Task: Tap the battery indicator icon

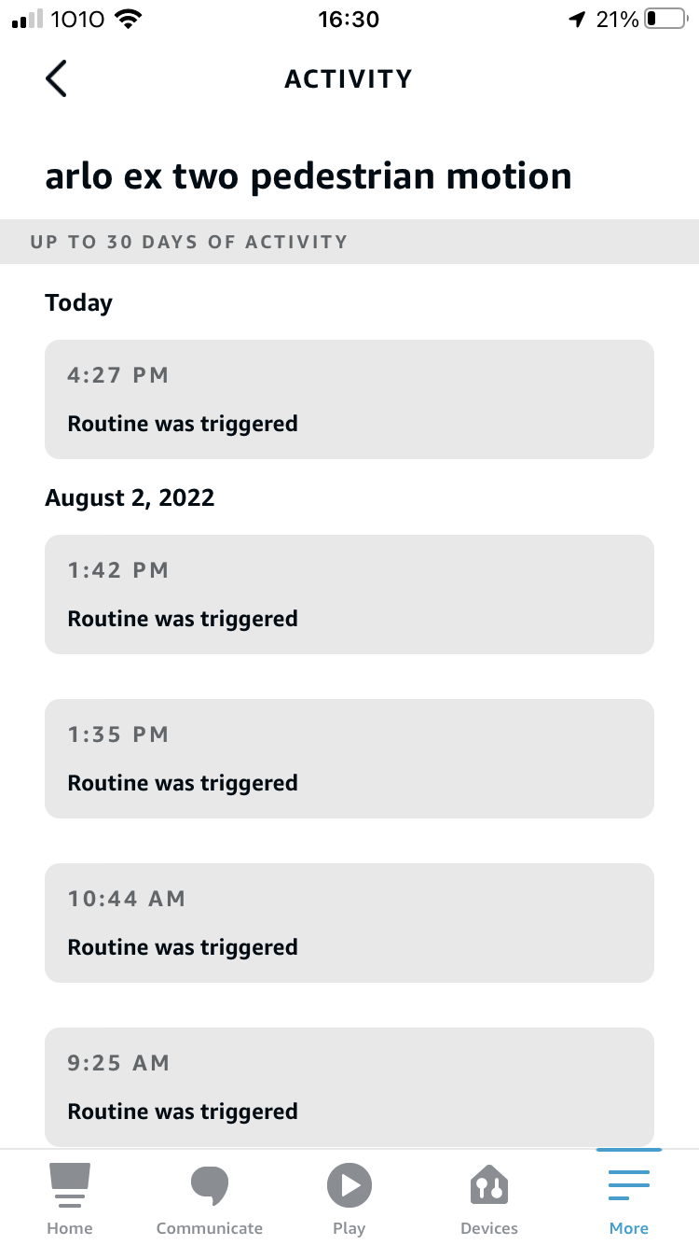Action: click(x=665, y=19)
